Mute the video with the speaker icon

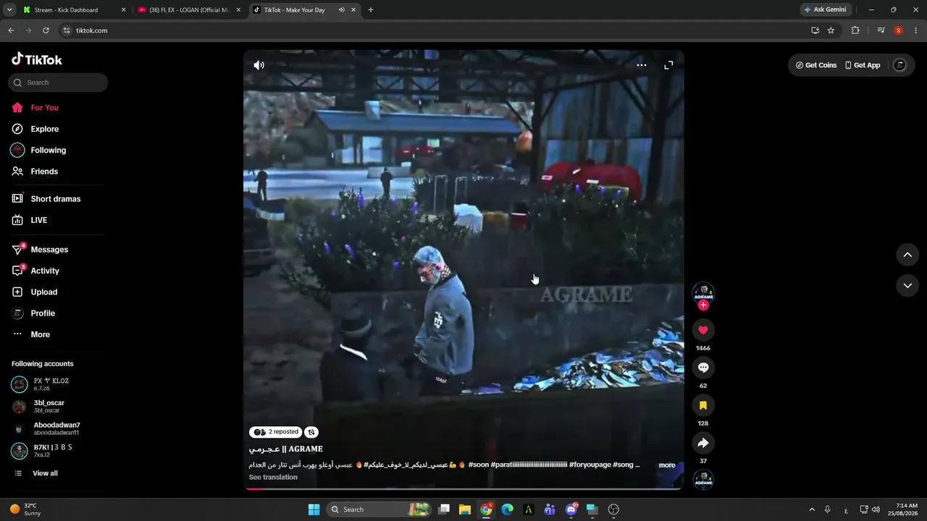(x=259, y=65)
